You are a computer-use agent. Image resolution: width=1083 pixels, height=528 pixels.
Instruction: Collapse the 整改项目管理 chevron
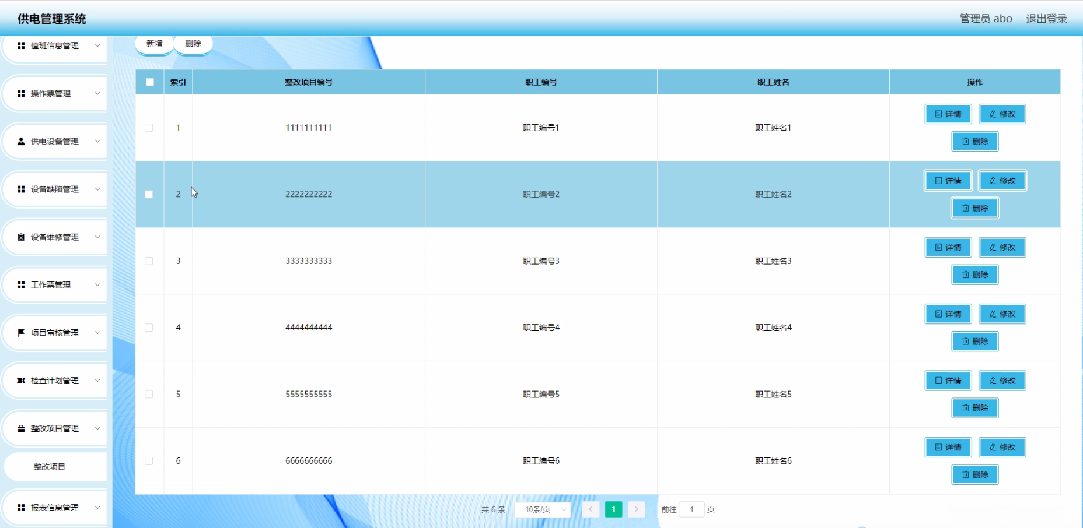[97, 428]
